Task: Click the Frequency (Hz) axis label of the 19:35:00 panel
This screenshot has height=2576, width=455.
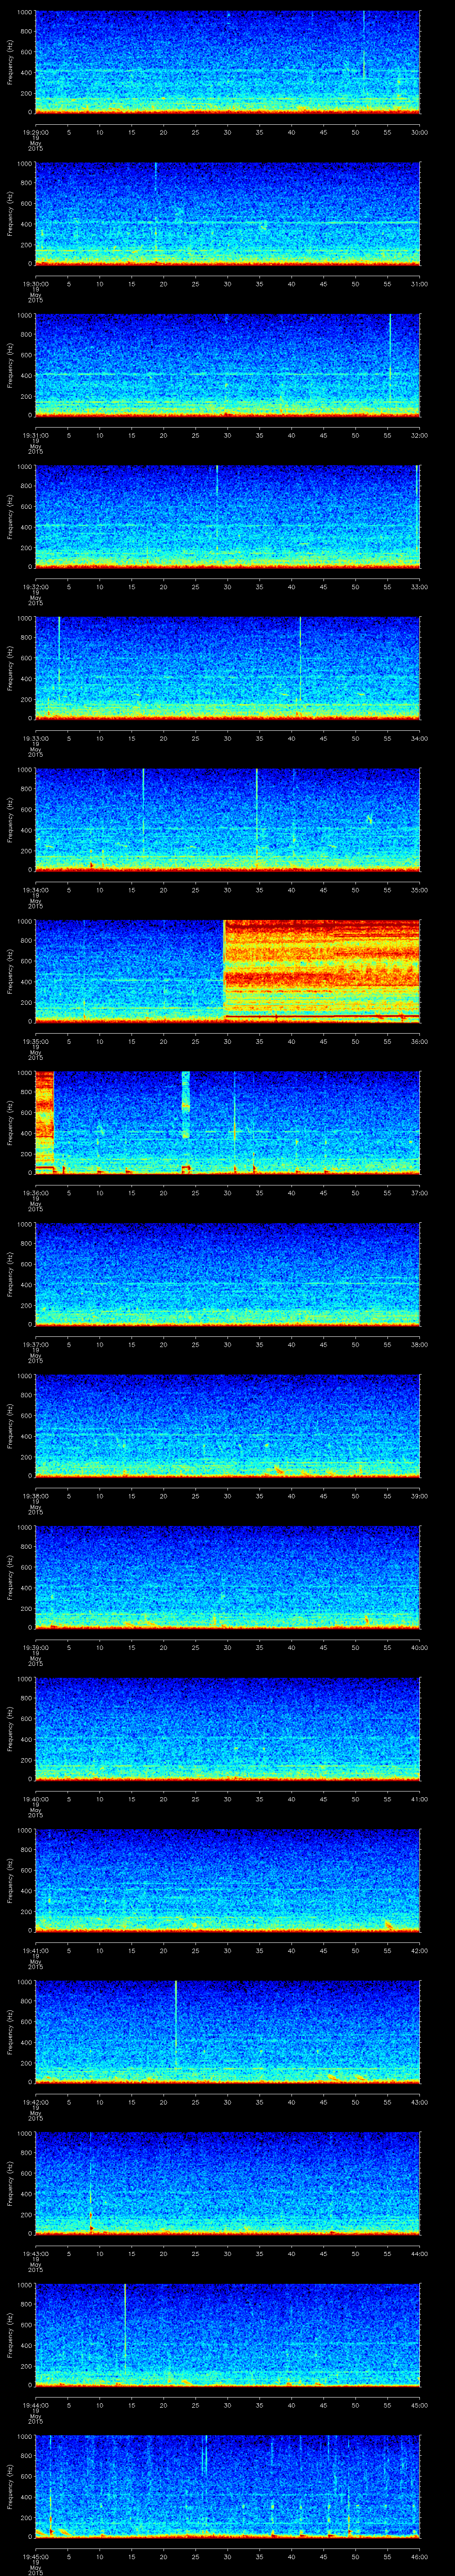Action: 10,971
